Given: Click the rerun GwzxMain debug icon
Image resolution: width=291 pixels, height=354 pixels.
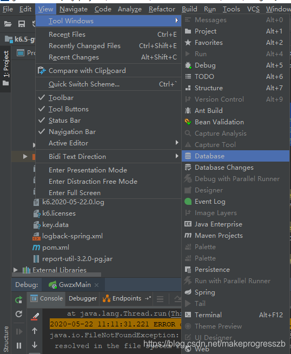Looking at the screenshot, I should (x=19, y=299).
